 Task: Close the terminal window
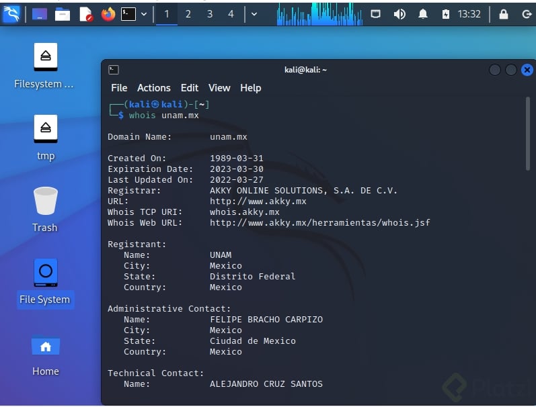pos(527,70)
